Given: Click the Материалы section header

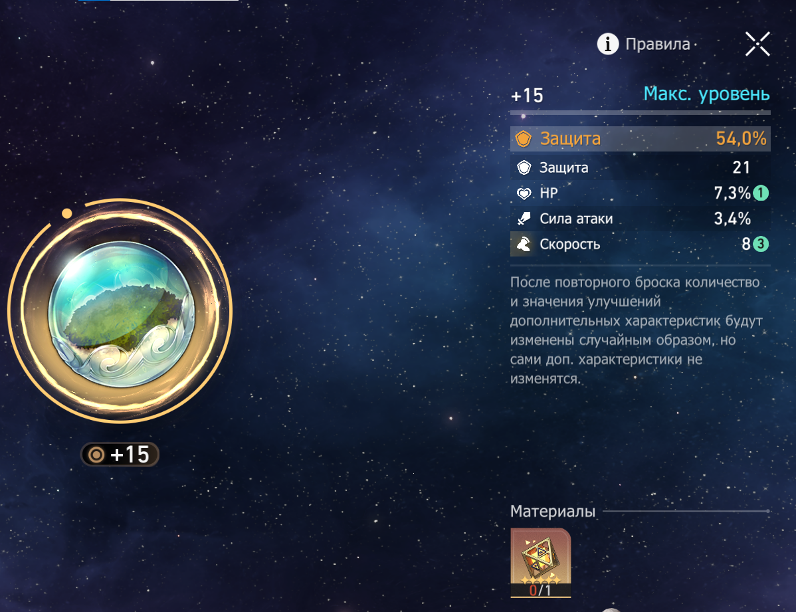Looking at the screenshot, I should 552,512.
